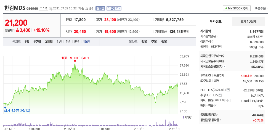Click the MY STOCK 추가 button
Viewport: 271px width, 132px height.
(237, 8)
